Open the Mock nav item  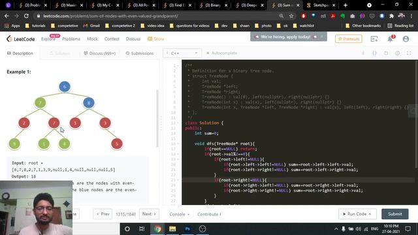tap(92, 39)
